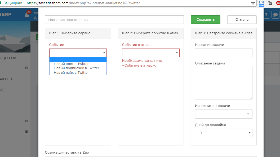Focus the Название задачи input
Screen dimensions: 280x157
pos(224,53)
